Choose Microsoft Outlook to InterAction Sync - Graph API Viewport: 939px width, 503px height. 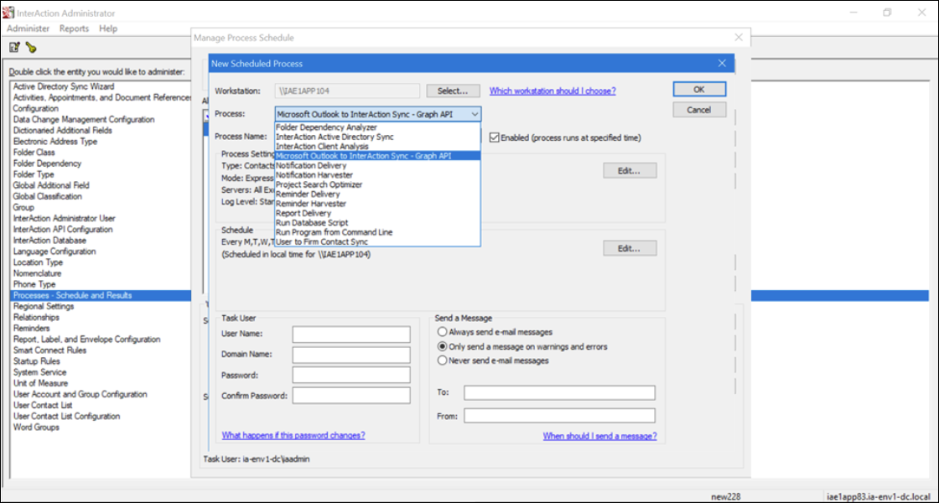(377, 156)
